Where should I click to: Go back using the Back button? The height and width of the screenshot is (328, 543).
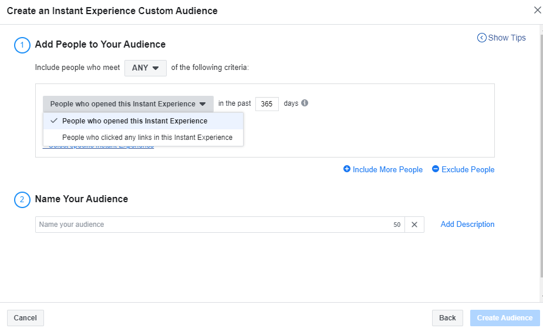447,318
